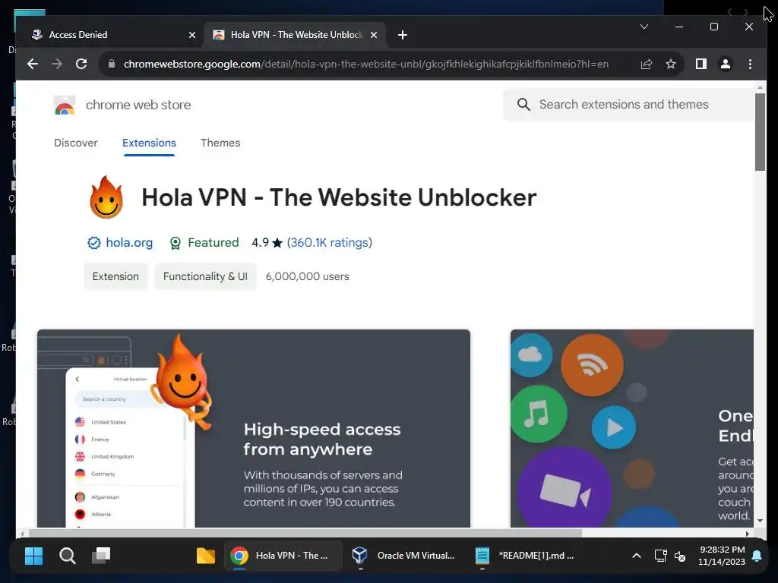Select the Hola VPN tab
Viewport: 778px width, 583px height.
pos(296,35)
